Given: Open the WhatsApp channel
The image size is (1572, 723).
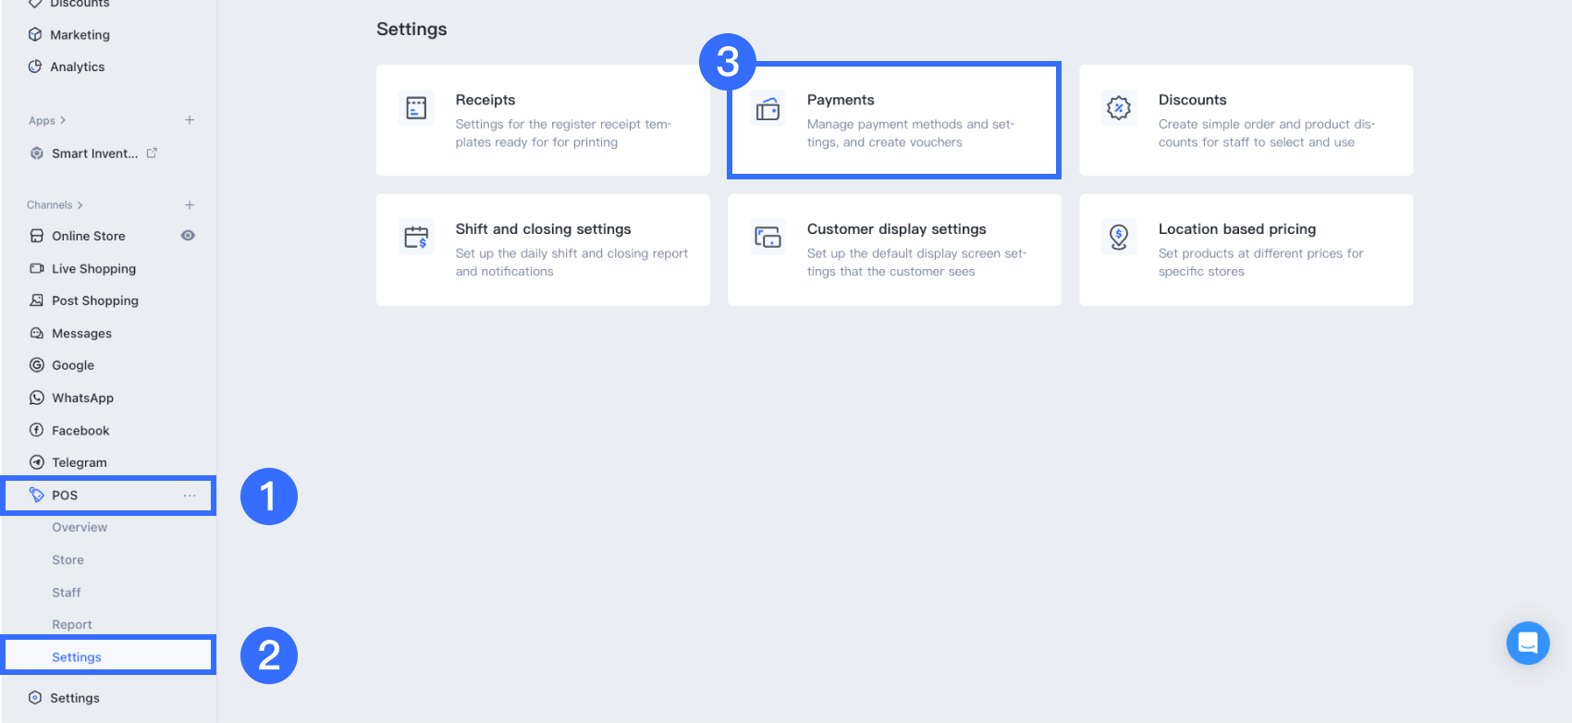Looking at the screenshot, I should pyautogui.click(x=82, y=398).
